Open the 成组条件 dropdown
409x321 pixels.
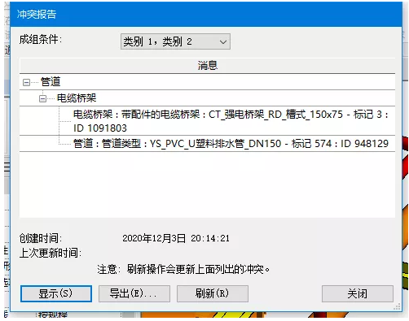click(x=175, y=41)
